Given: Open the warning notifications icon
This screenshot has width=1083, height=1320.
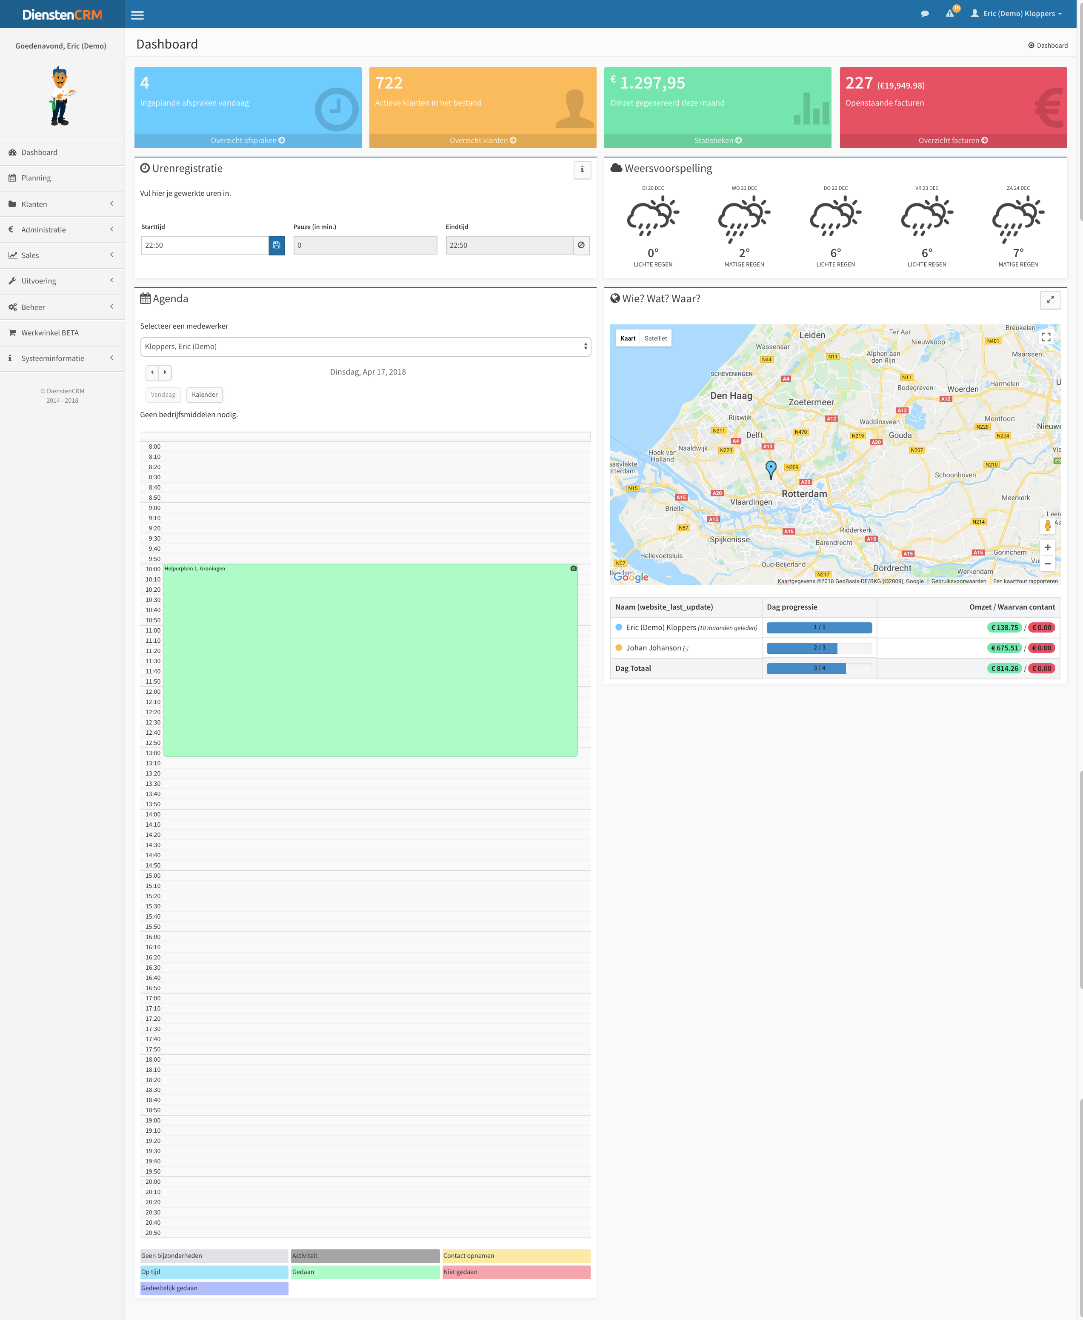Looking at the screenshot, I should [x=949, y=14].
